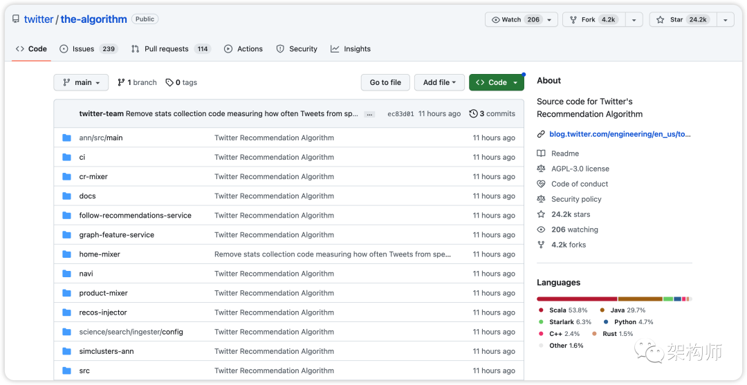The width and height of the screenshot is (747, 385).
Task: Open commit hash ec83d01
Action: click(x=400, y=114)
